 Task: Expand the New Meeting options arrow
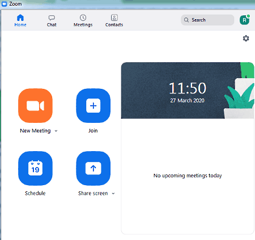pos(56,131)
